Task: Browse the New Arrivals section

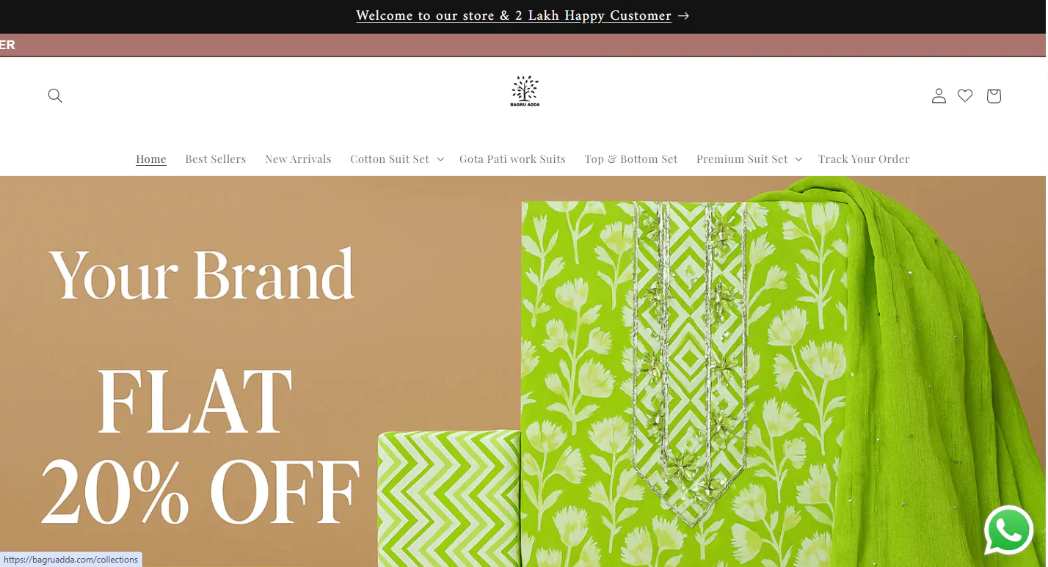Action: point(298,159)
